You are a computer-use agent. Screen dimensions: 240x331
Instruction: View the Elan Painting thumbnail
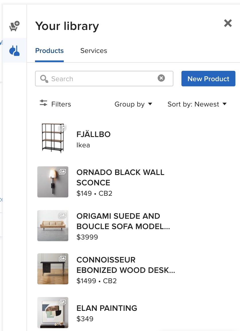(53, 313)
